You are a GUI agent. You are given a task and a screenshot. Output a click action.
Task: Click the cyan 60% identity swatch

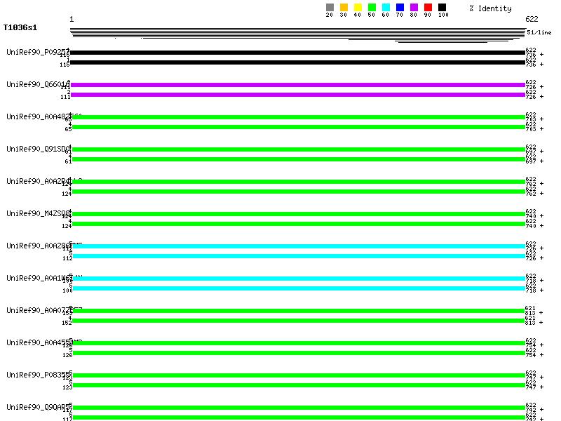[386, 8]
